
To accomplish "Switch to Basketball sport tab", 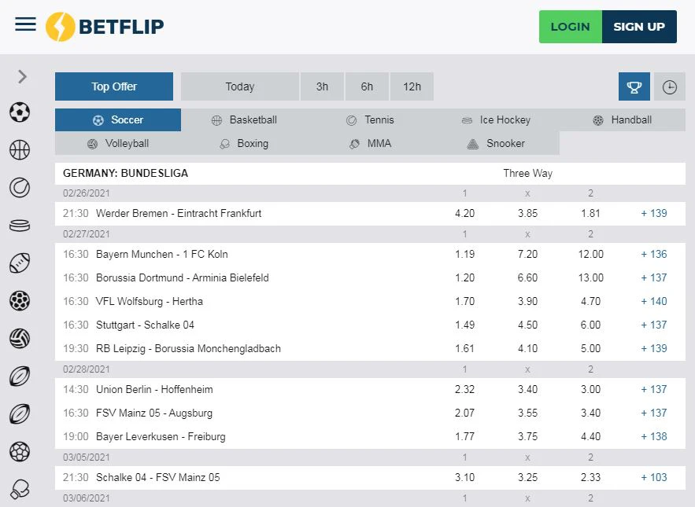I will coord(244,120).
